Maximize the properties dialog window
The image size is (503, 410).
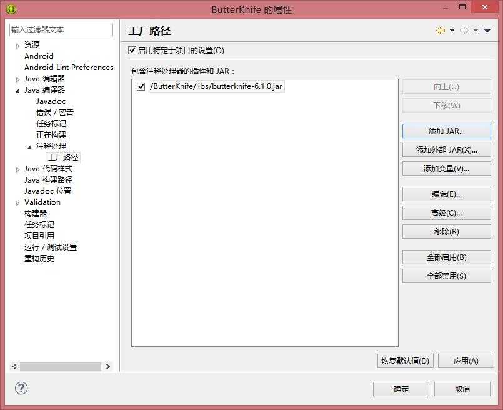click(462, 7)
